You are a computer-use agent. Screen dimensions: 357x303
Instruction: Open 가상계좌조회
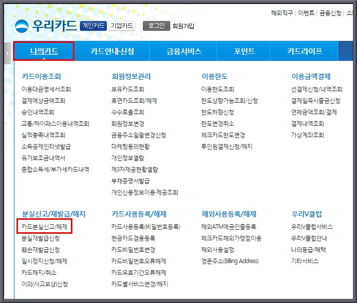308,135
